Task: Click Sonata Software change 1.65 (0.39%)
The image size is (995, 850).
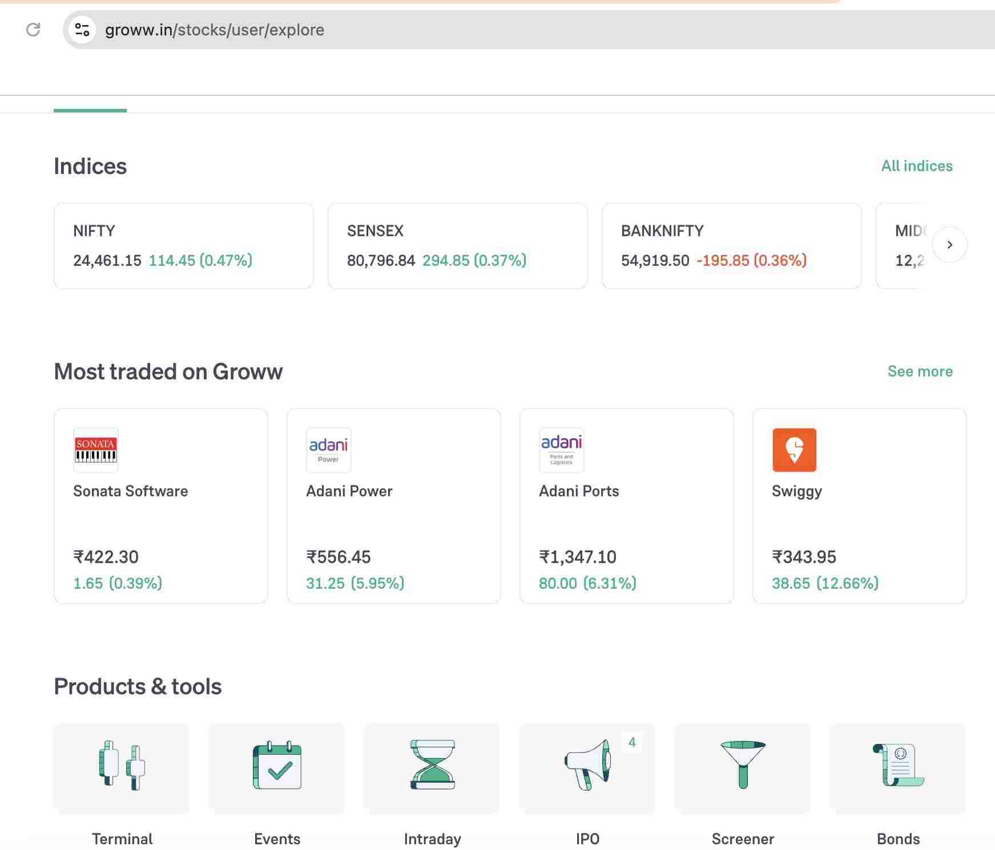Action: [x=118, y=583]
